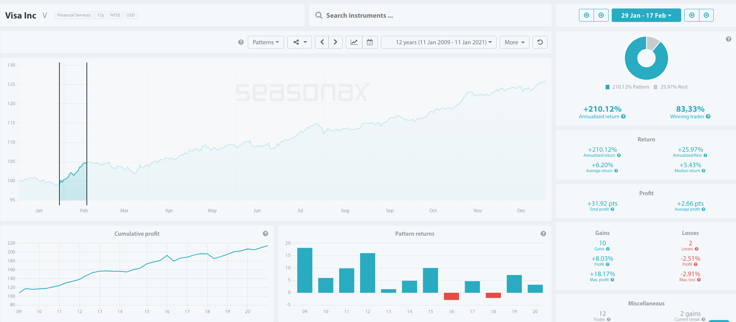Click the red 2016 loss bar
The width and height of the screenshot is (736, 322).
(452, 296)
